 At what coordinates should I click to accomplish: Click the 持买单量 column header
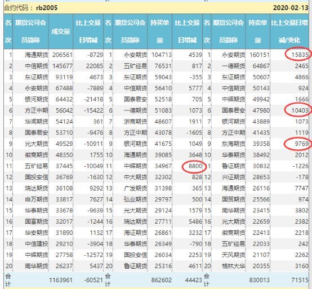pos(159,31)
